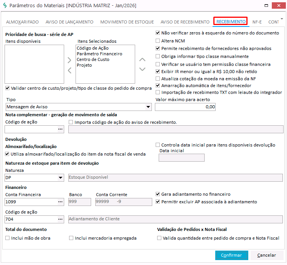The width and height of the screenshot is (287, 265).
Task: Click the empty Itens disponíveis list box
Action: pyautogui.click(x=35, y=64)
